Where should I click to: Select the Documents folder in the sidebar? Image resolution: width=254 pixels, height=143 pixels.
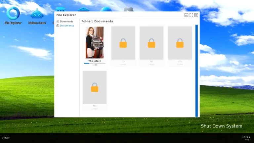pyautogui.click(x=67, y=25)
